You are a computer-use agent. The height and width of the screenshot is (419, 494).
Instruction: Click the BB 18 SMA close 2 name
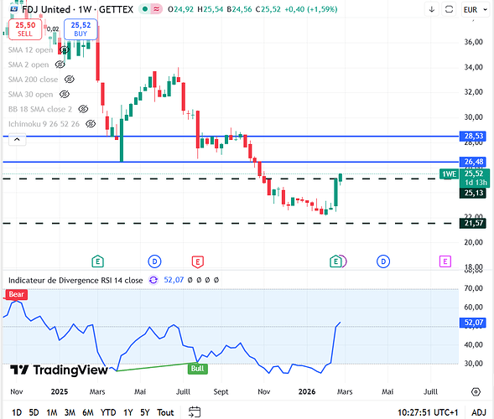[40, 109]
